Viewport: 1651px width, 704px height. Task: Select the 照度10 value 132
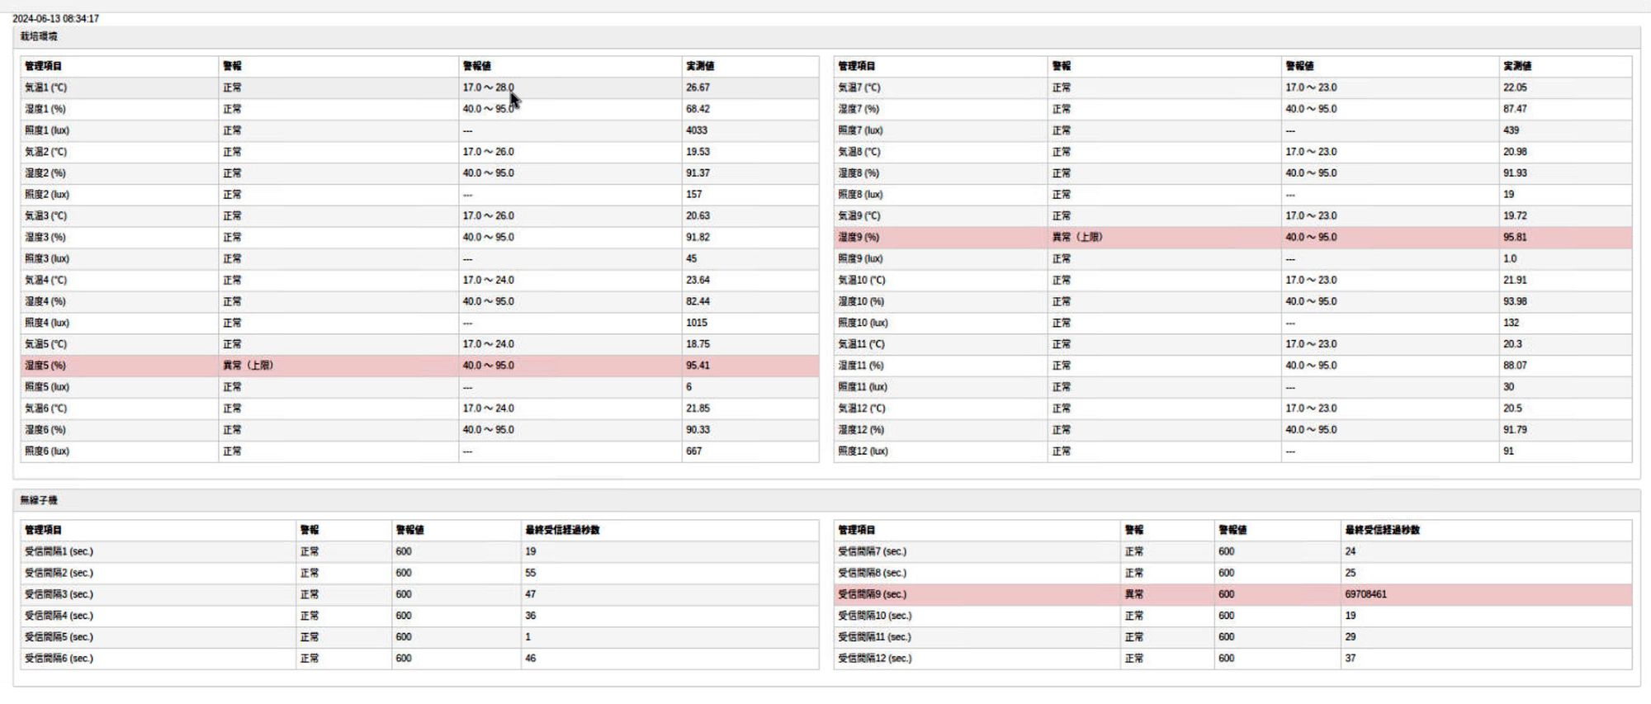pos(1511,324)
